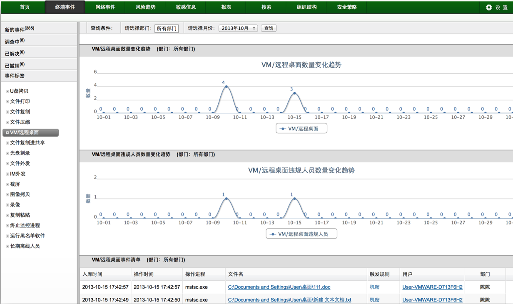Screen dimensions: 513x304
Task: Click the 查询 query button
Action: point(269,28)
